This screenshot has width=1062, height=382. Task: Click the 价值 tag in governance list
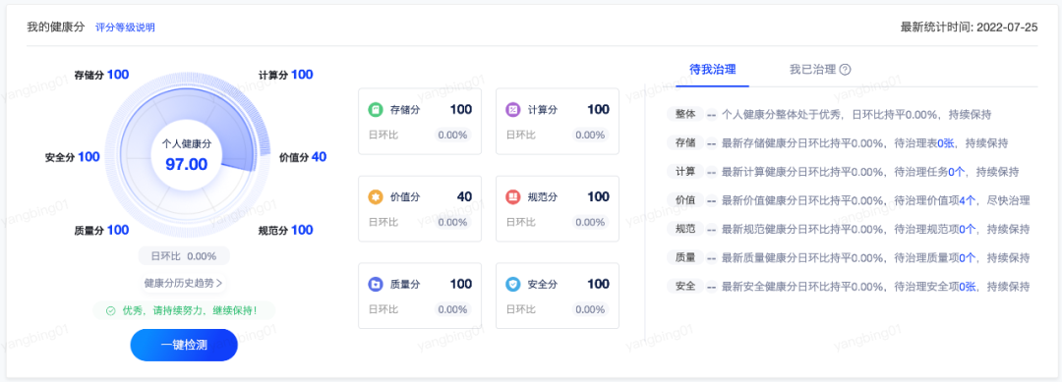[x=685, y=200]
